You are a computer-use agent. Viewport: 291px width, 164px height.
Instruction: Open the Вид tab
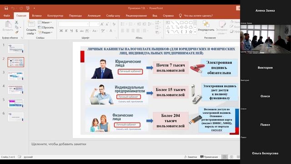point(155,15)
